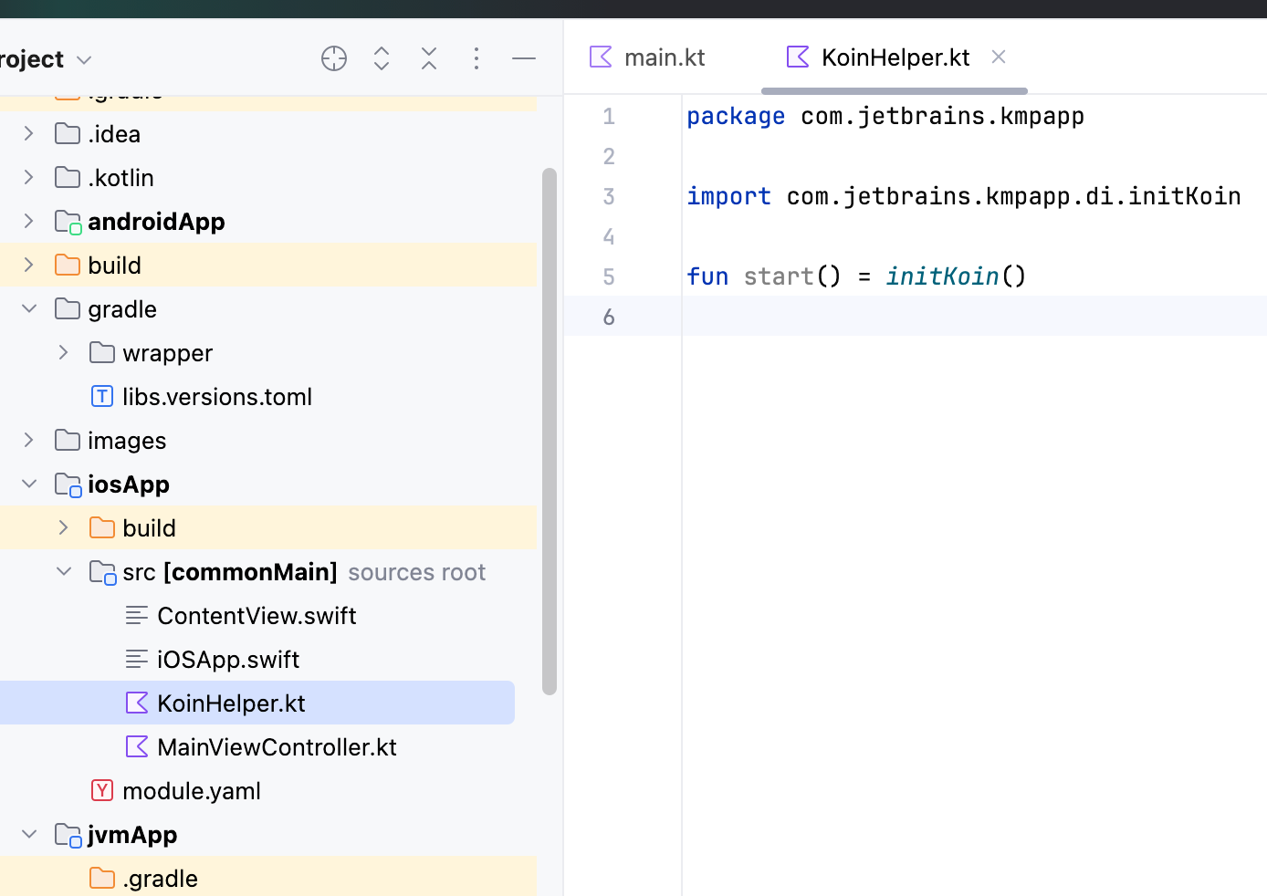
Task: Expand the wrapper folder
Action: pos(64,352)
